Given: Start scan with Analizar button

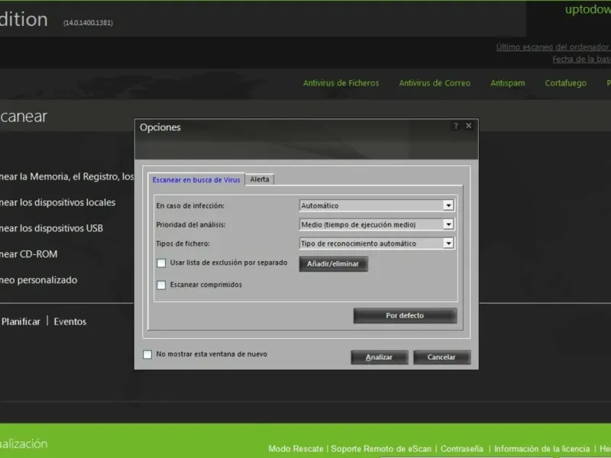Looking at the screenshot, I should (379, 357).
